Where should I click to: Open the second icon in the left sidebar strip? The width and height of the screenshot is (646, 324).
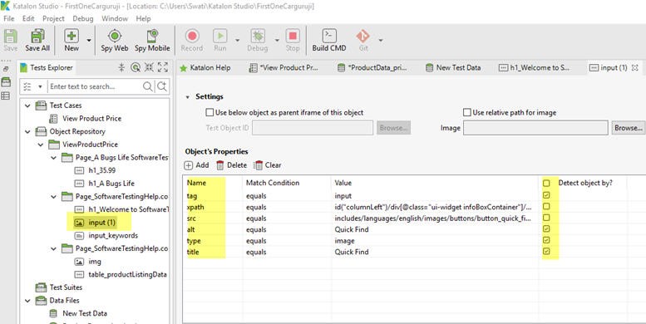pyautogui.click(x=6, y=82)
